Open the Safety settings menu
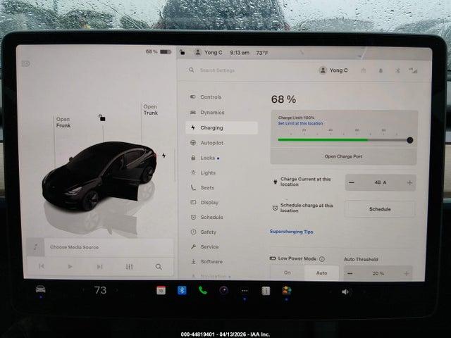Image resolution: width=451 pixels, height=338 pixels. tap(203, 232)
